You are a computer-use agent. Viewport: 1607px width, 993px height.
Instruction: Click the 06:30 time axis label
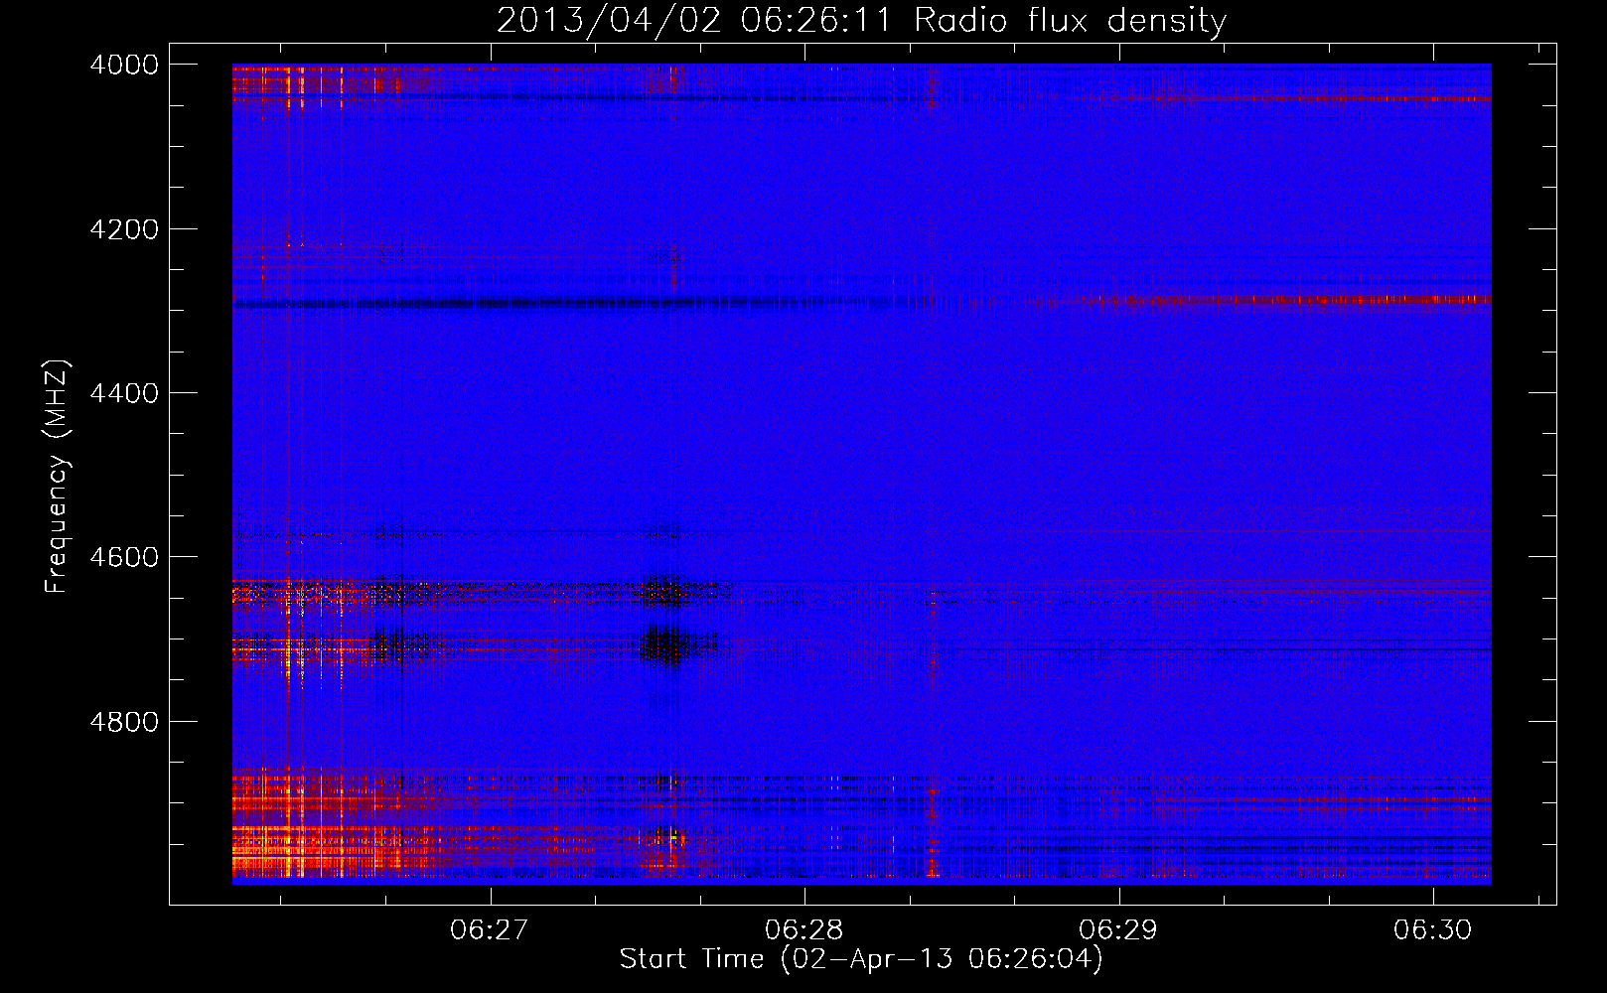click(1433, 930)
